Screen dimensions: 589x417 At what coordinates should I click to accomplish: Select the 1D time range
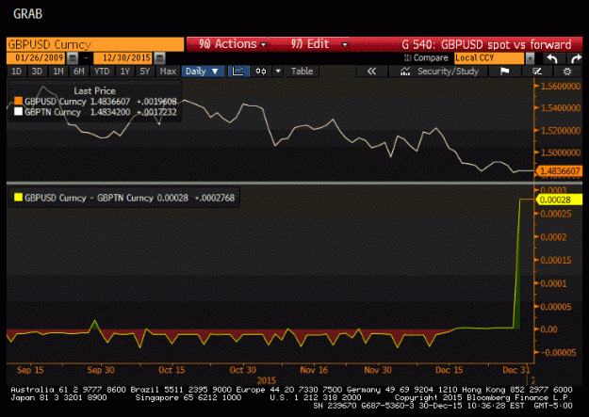17,72
